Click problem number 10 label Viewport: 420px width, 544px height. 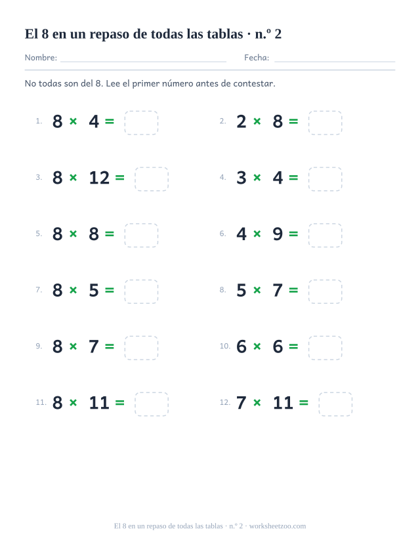point(224,346)
